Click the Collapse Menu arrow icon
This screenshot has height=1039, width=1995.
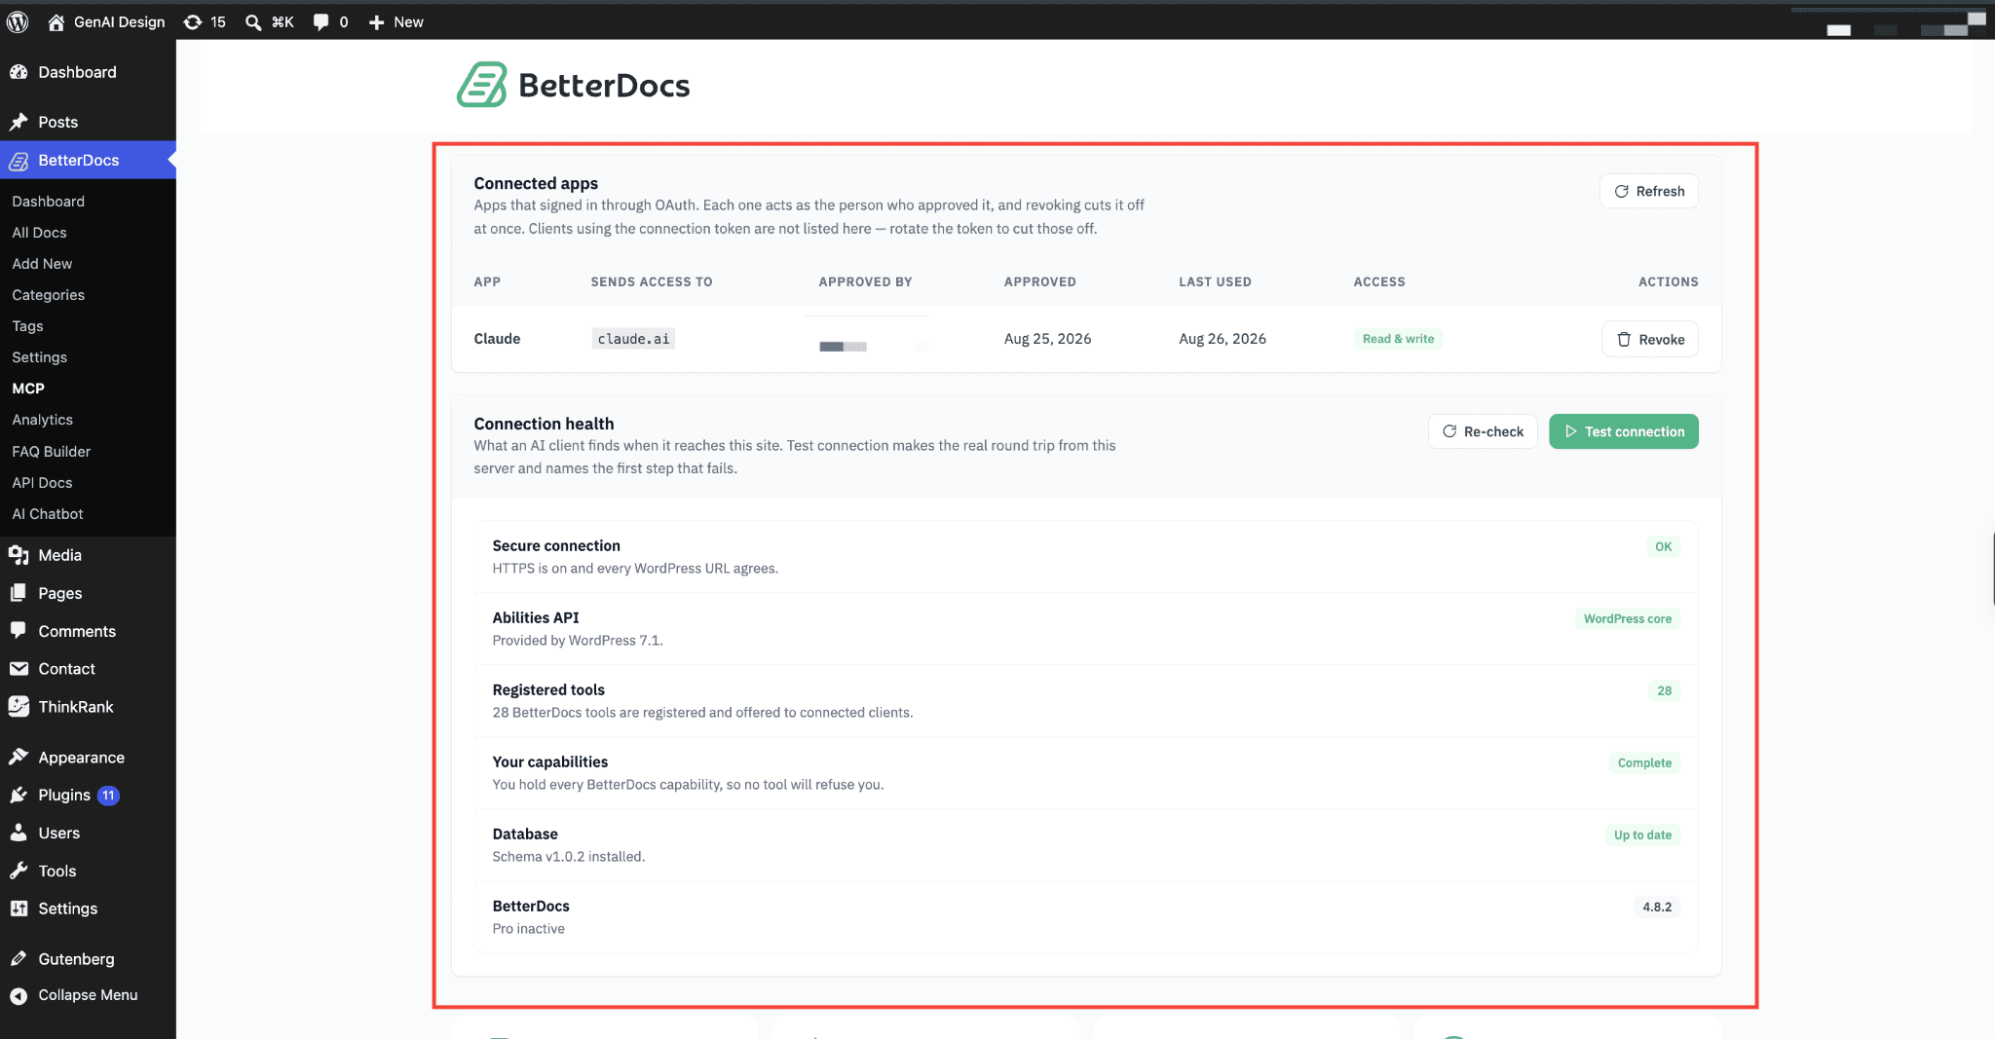[19, 995]
